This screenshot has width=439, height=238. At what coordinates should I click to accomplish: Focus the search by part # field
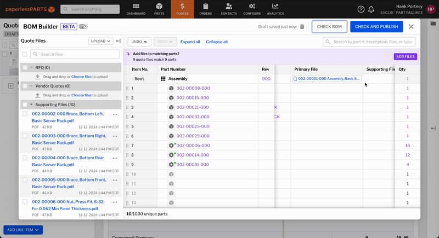coord(369,42)
